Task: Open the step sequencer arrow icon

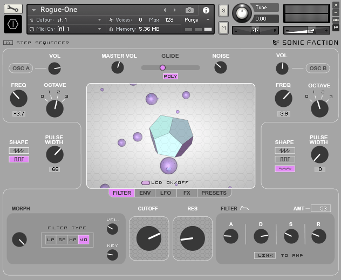Action: click(x=8, y=43)
